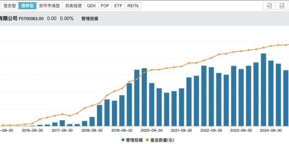289x144 pixels.
Task: Open the QDII tab
Action: (x=91, y=6)
